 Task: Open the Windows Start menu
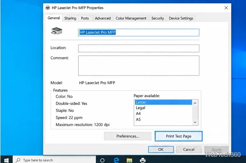(6, 160)
